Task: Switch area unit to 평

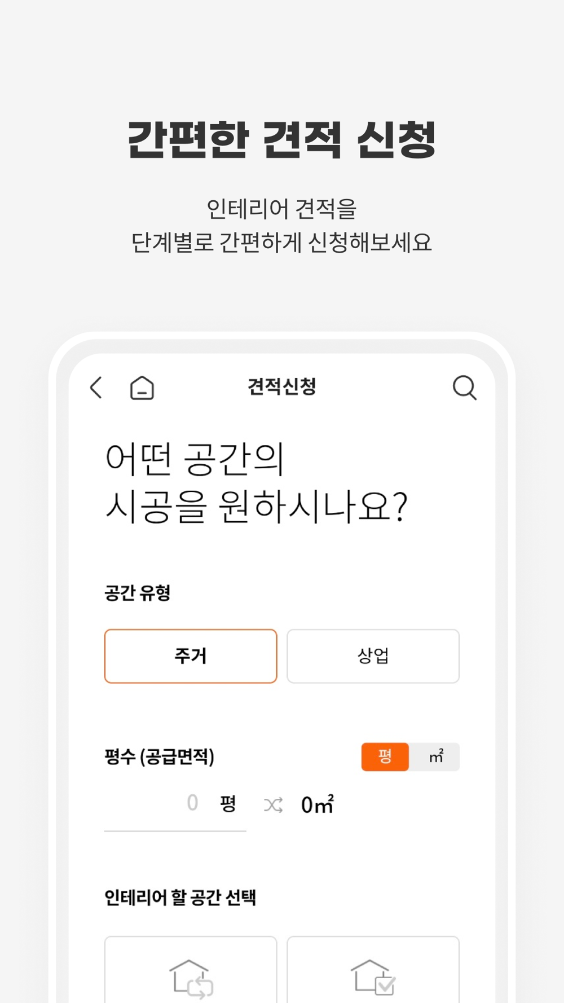Action: click(x=385, y=756)
